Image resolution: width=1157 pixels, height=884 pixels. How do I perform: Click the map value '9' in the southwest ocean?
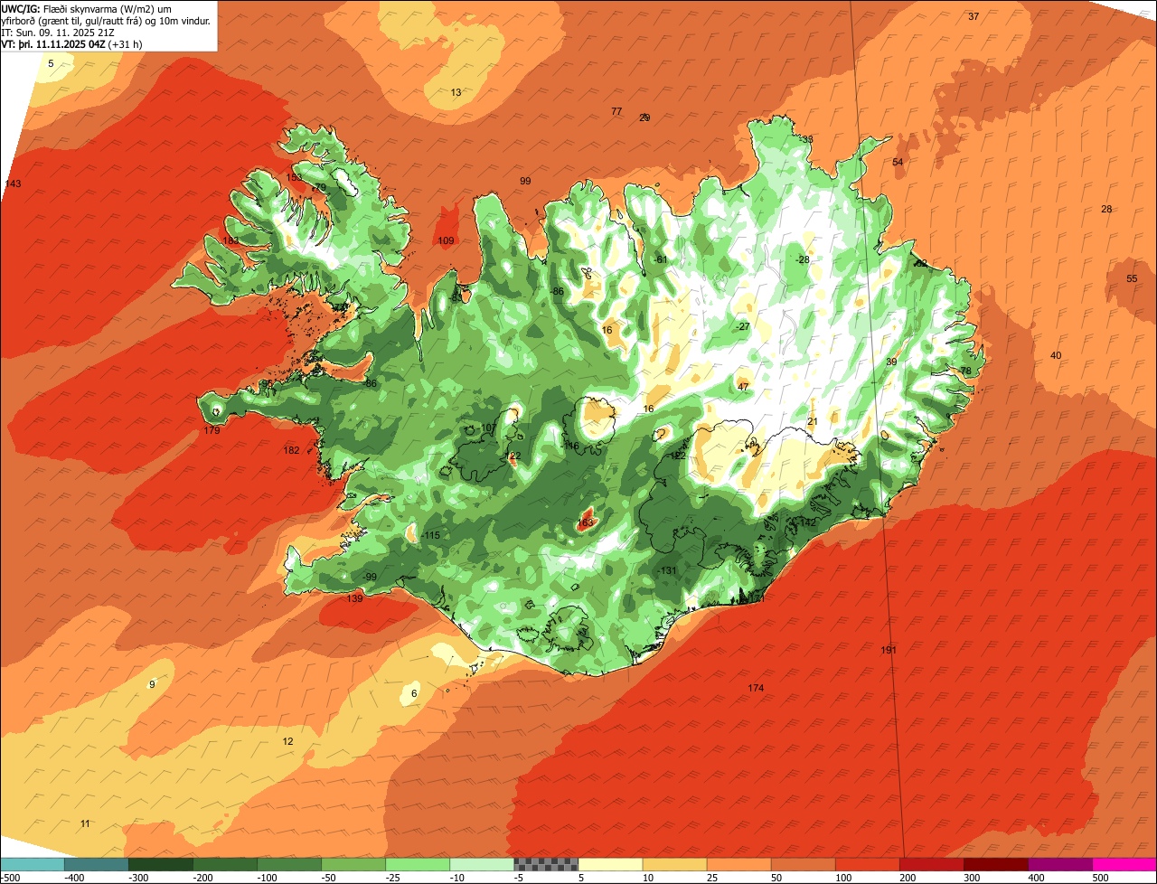tap(152, 684)
